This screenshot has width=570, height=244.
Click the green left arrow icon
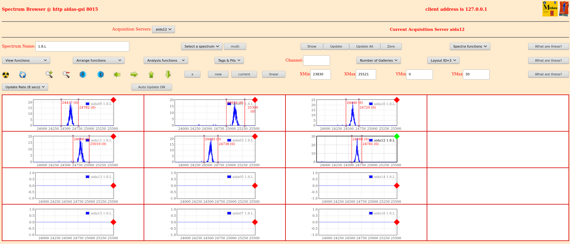click(117, 74)
